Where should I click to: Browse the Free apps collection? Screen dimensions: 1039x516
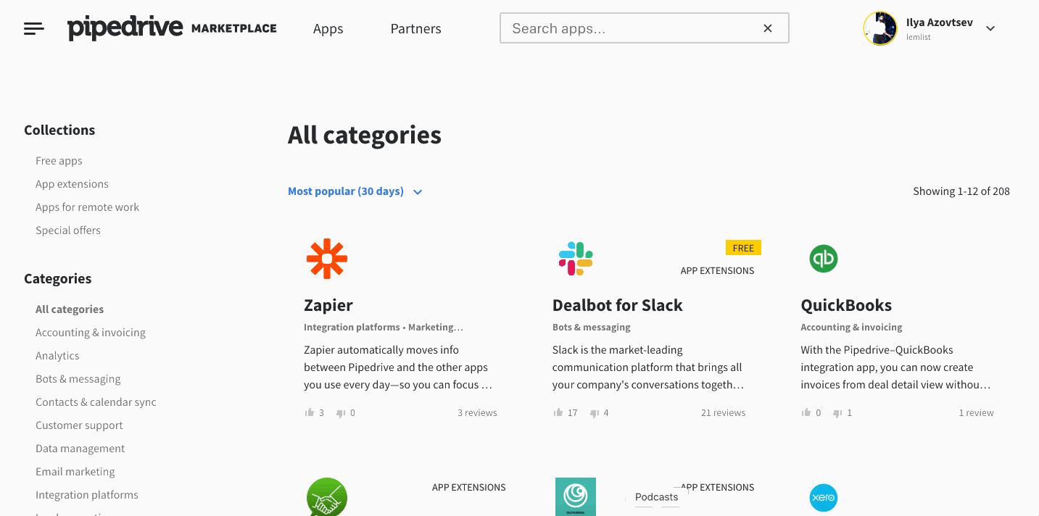[x=59, y=160]
